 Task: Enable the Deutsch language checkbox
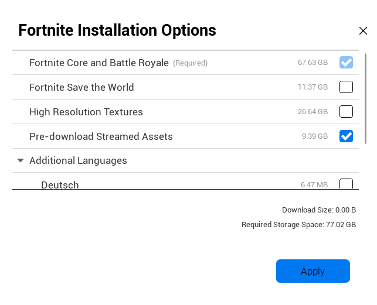coord(346,184)
